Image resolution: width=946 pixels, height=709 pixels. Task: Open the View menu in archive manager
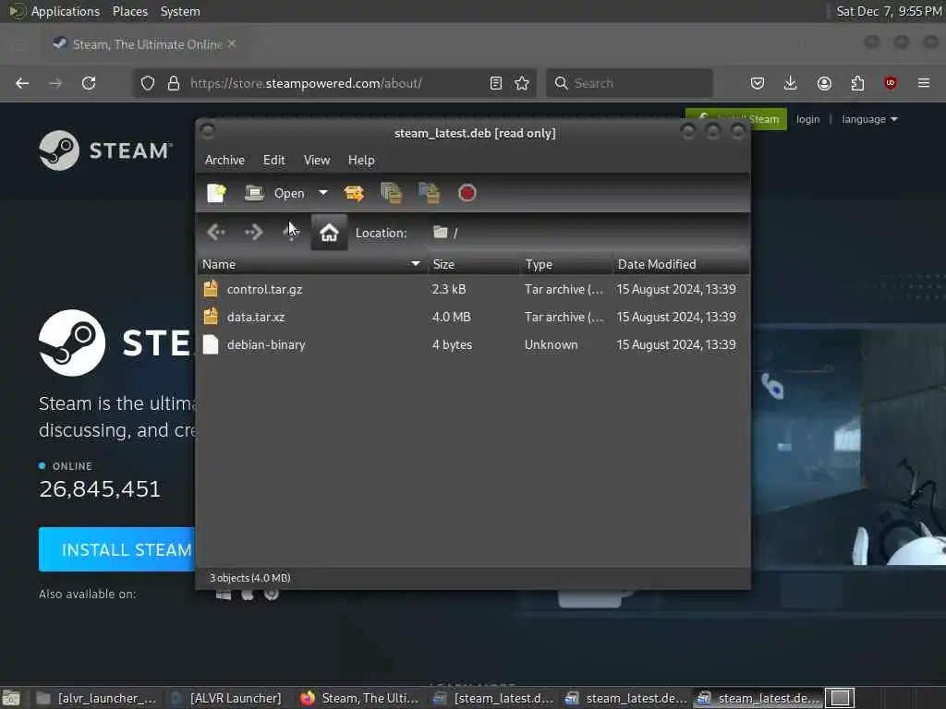click(x=317, y=160)
